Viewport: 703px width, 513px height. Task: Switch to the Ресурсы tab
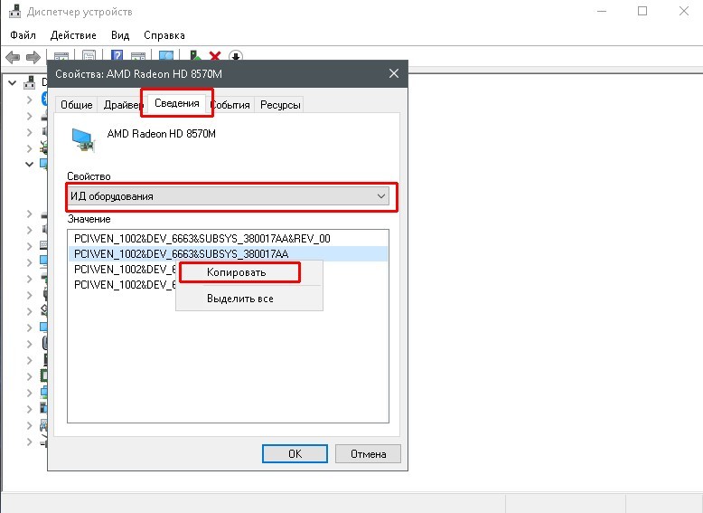pyautogui.click(x=280, y=105)
